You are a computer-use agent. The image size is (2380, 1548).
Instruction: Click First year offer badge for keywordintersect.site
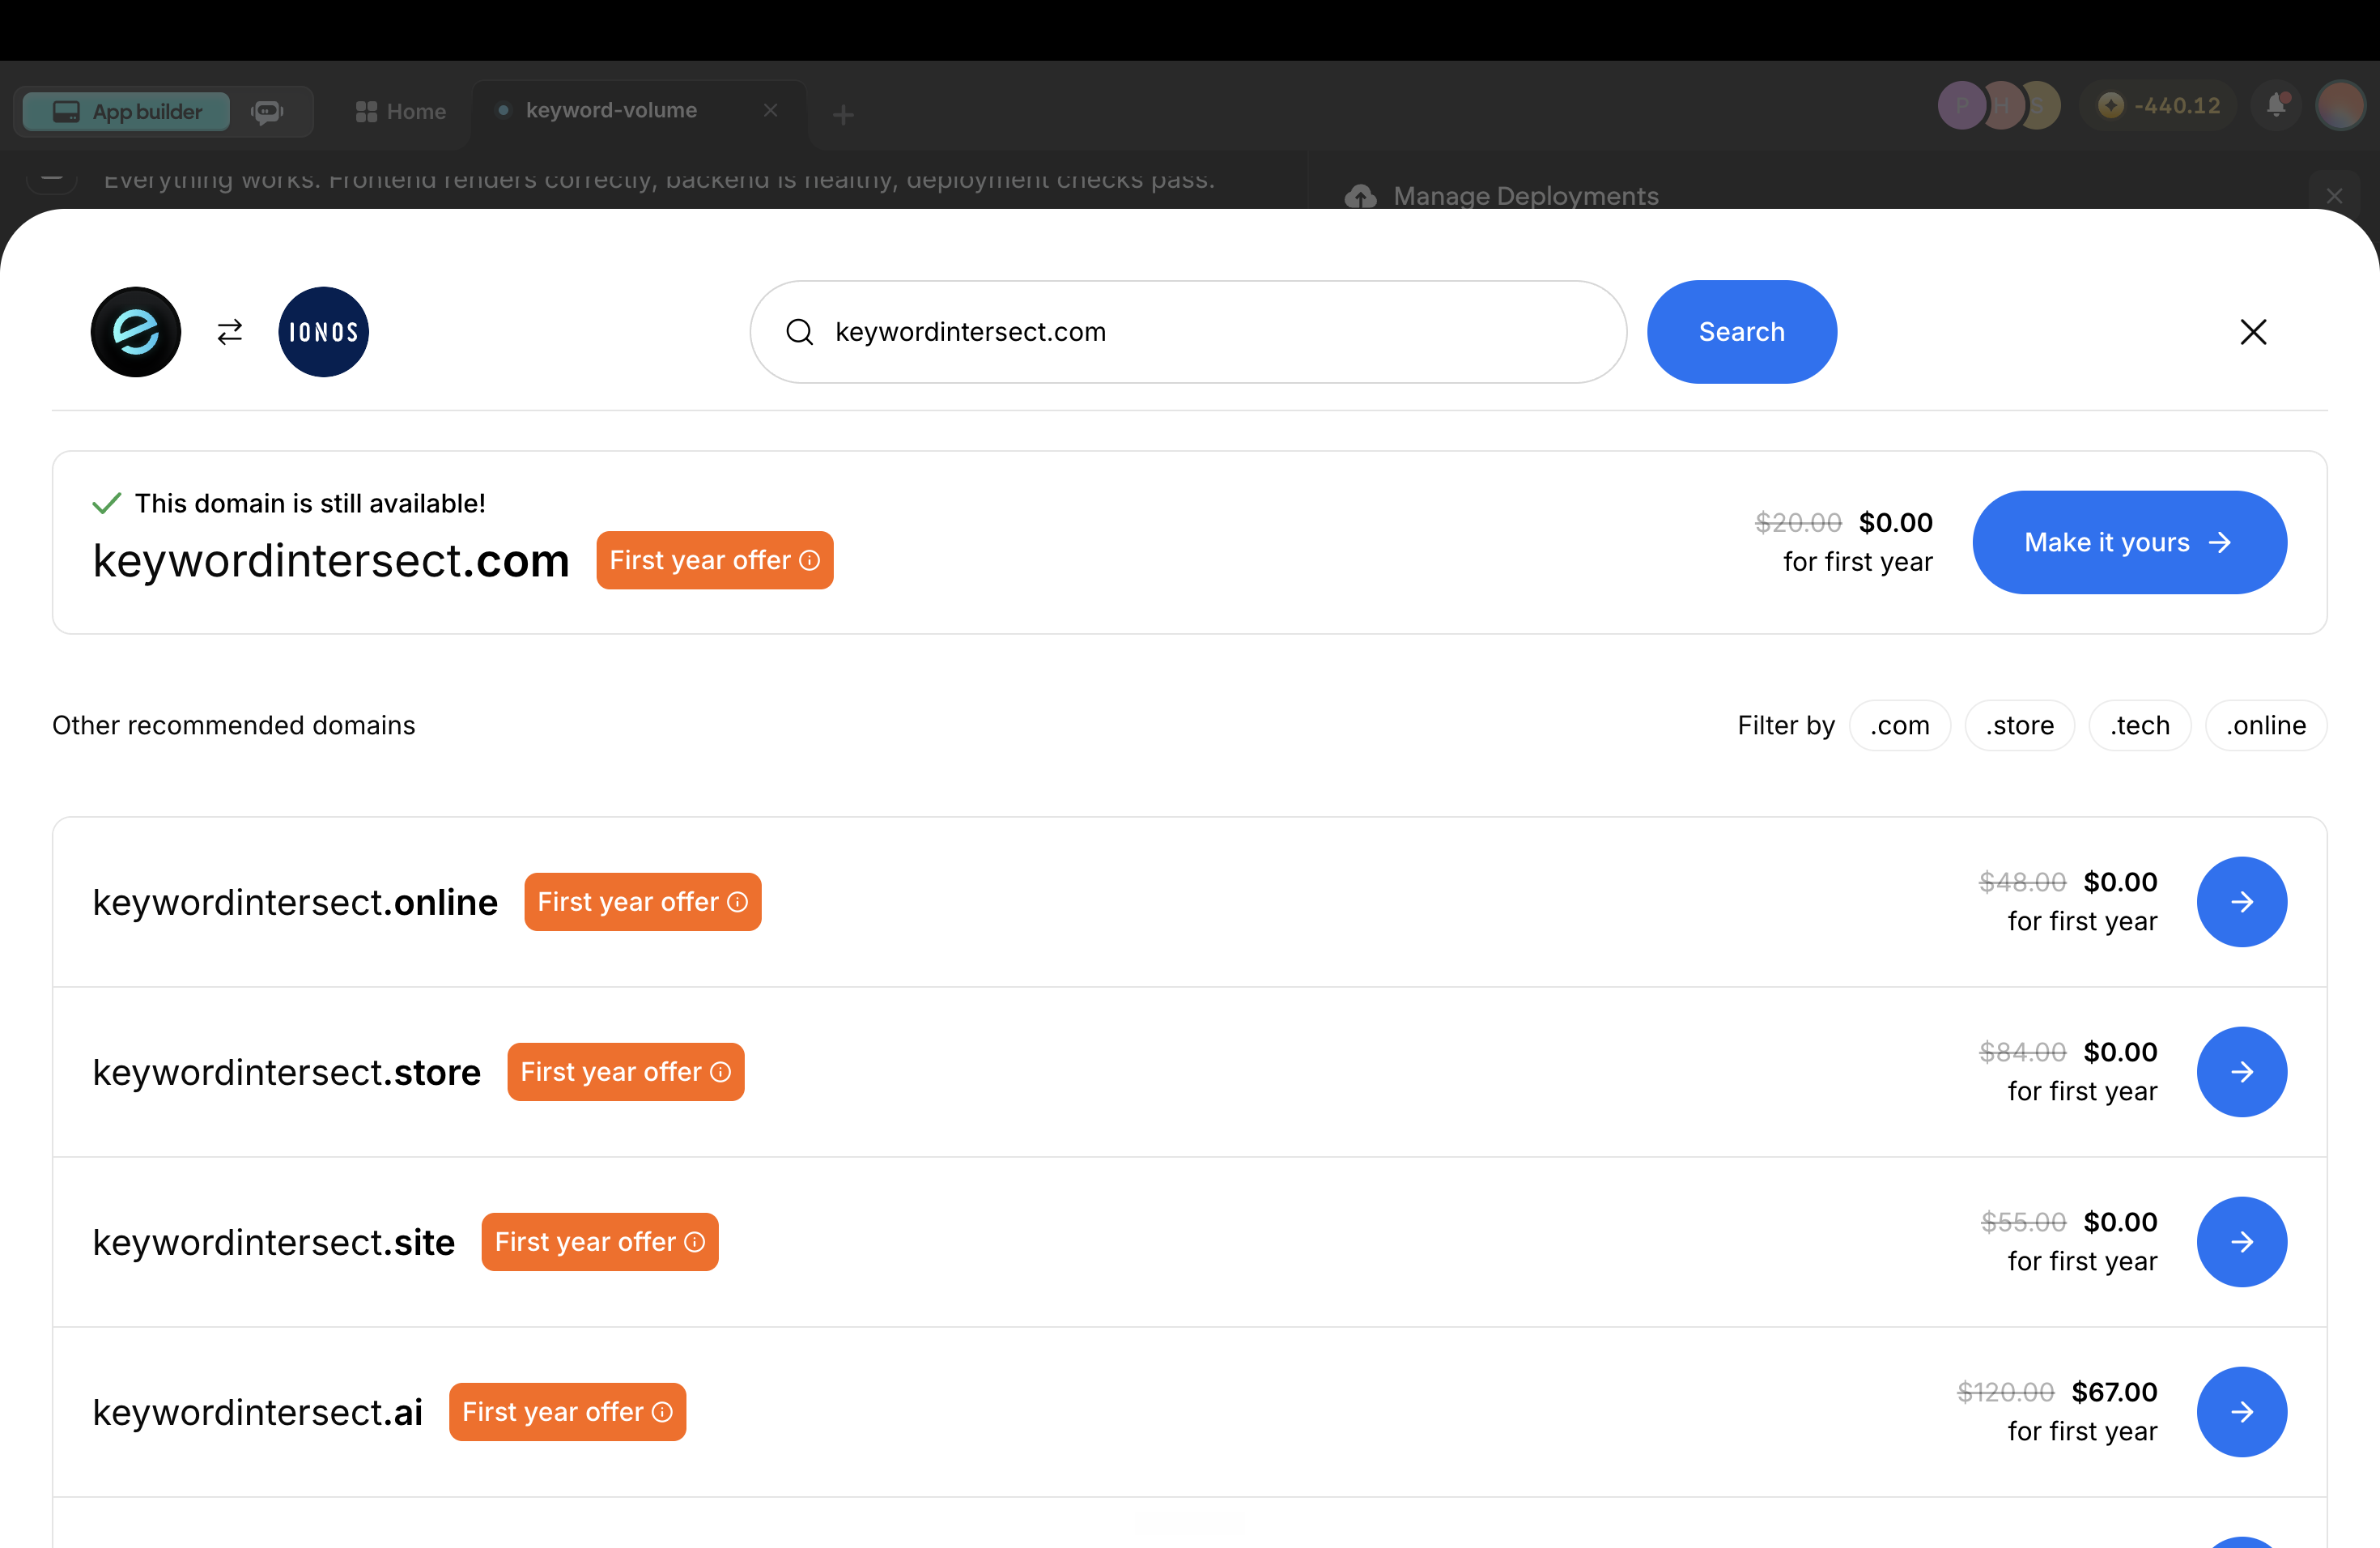click(x=600, y=1242)
